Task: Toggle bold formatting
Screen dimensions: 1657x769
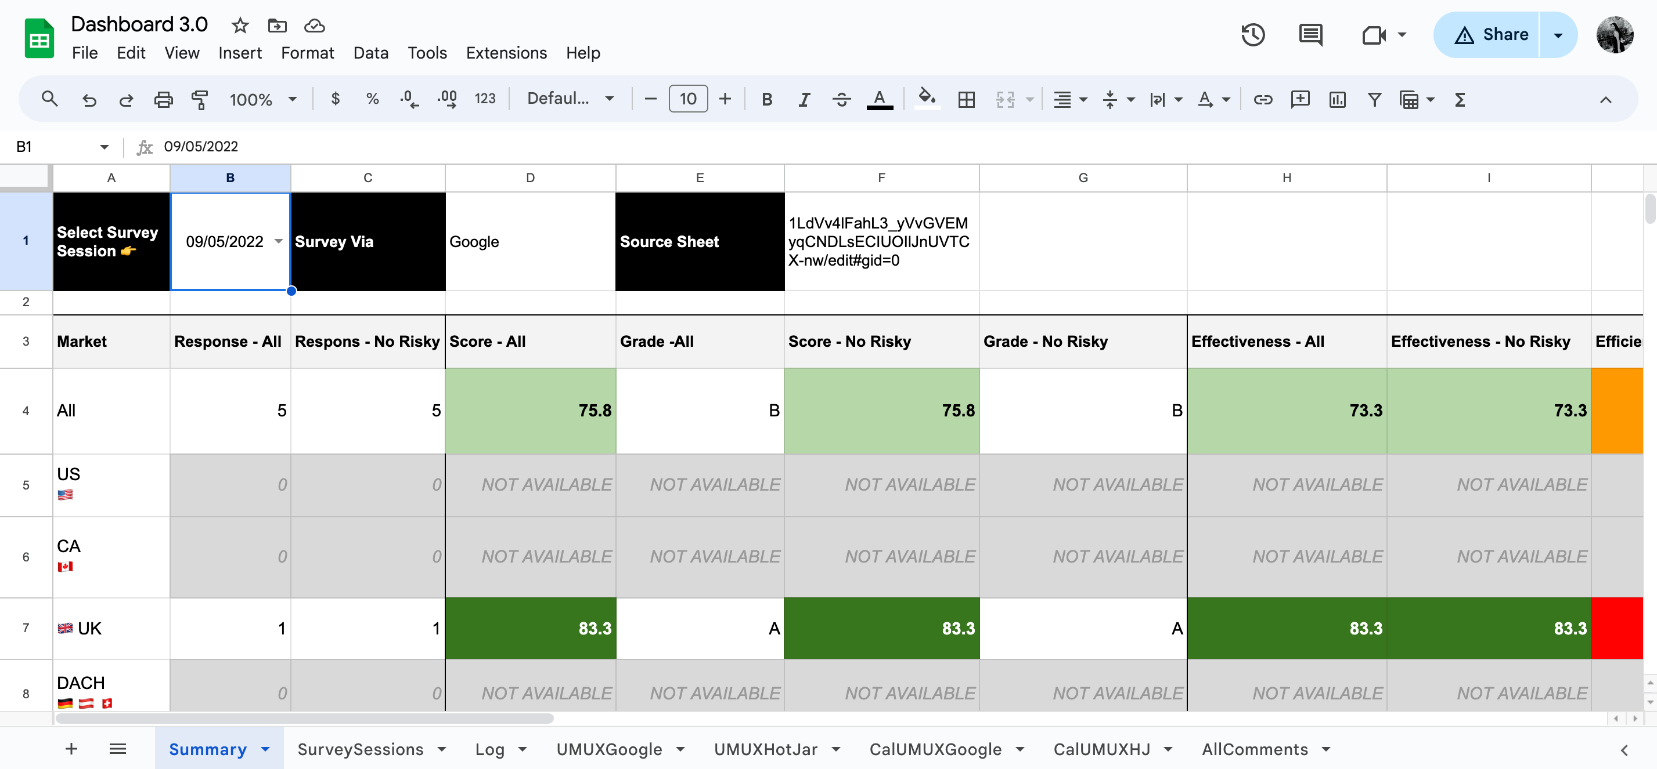Action: (767, 100)
